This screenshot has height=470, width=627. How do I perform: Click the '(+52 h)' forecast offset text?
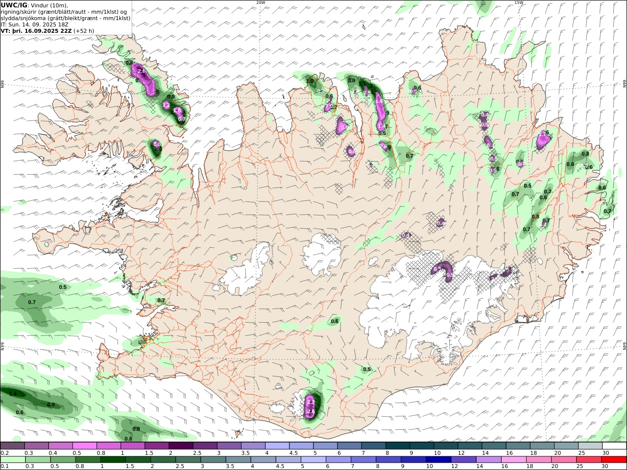[x=84, y=30]
